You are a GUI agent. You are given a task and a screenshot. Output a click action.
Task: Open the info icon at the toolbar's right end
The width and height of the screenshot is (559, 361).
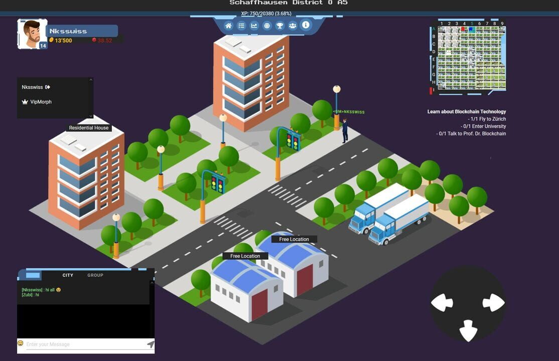[306, 25]
